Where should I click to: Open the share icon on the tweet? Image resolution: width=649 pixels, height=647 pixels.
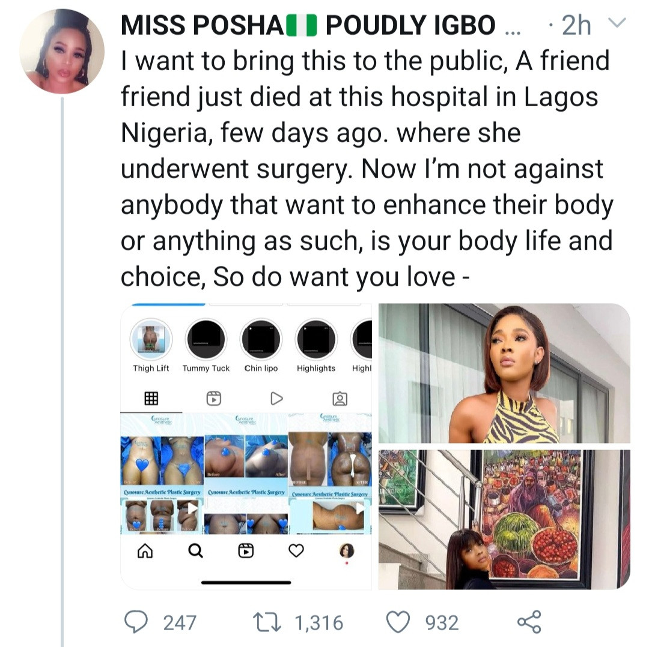click(x=529, y=622)
